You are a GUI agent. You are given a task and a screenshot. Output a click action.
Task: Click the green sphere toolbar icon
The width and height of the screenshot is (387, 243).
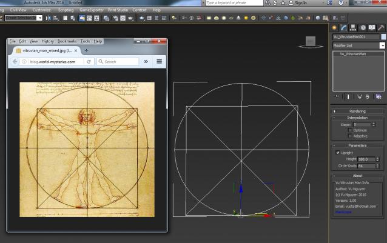[x=293, y=18]
